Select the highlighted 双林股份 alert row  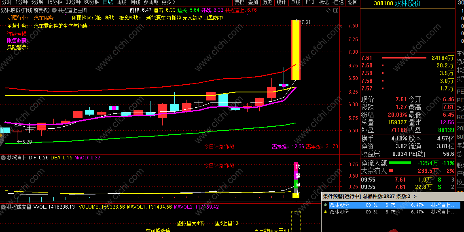(395, 205)
